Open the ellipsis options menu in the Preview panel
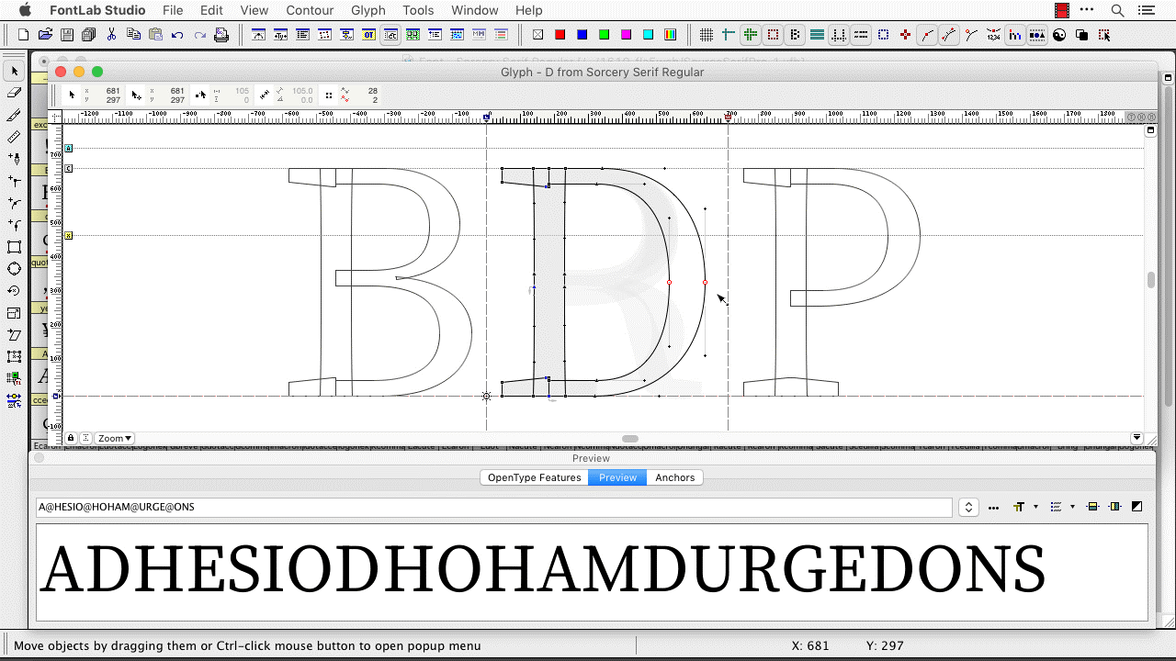Viewport: 1176px width, 661px height. tap(993, 506)
